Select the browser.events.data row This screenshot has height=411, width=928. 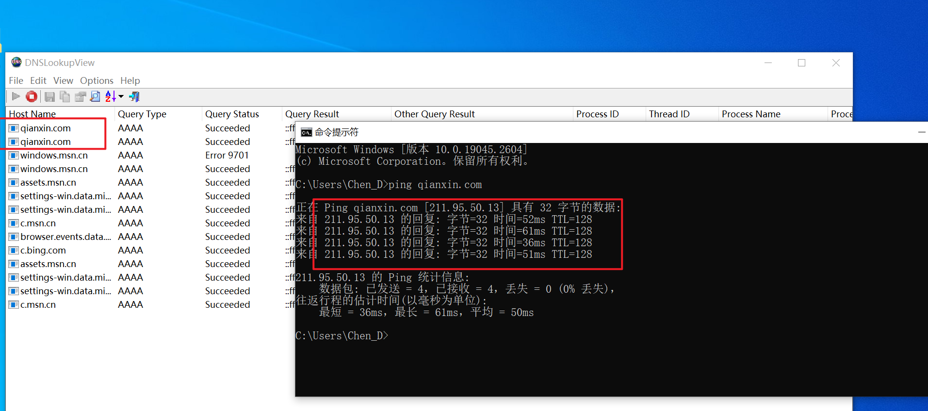point(65,237)
